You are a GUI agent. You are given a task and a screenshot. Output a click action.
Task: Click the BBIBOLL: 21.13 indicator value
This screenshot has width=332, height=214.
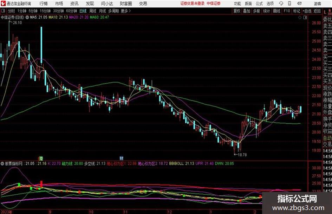181,163
